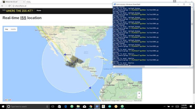Click the Google logo on the map
The image size is (195, 109).
click(x=7, y=100)
